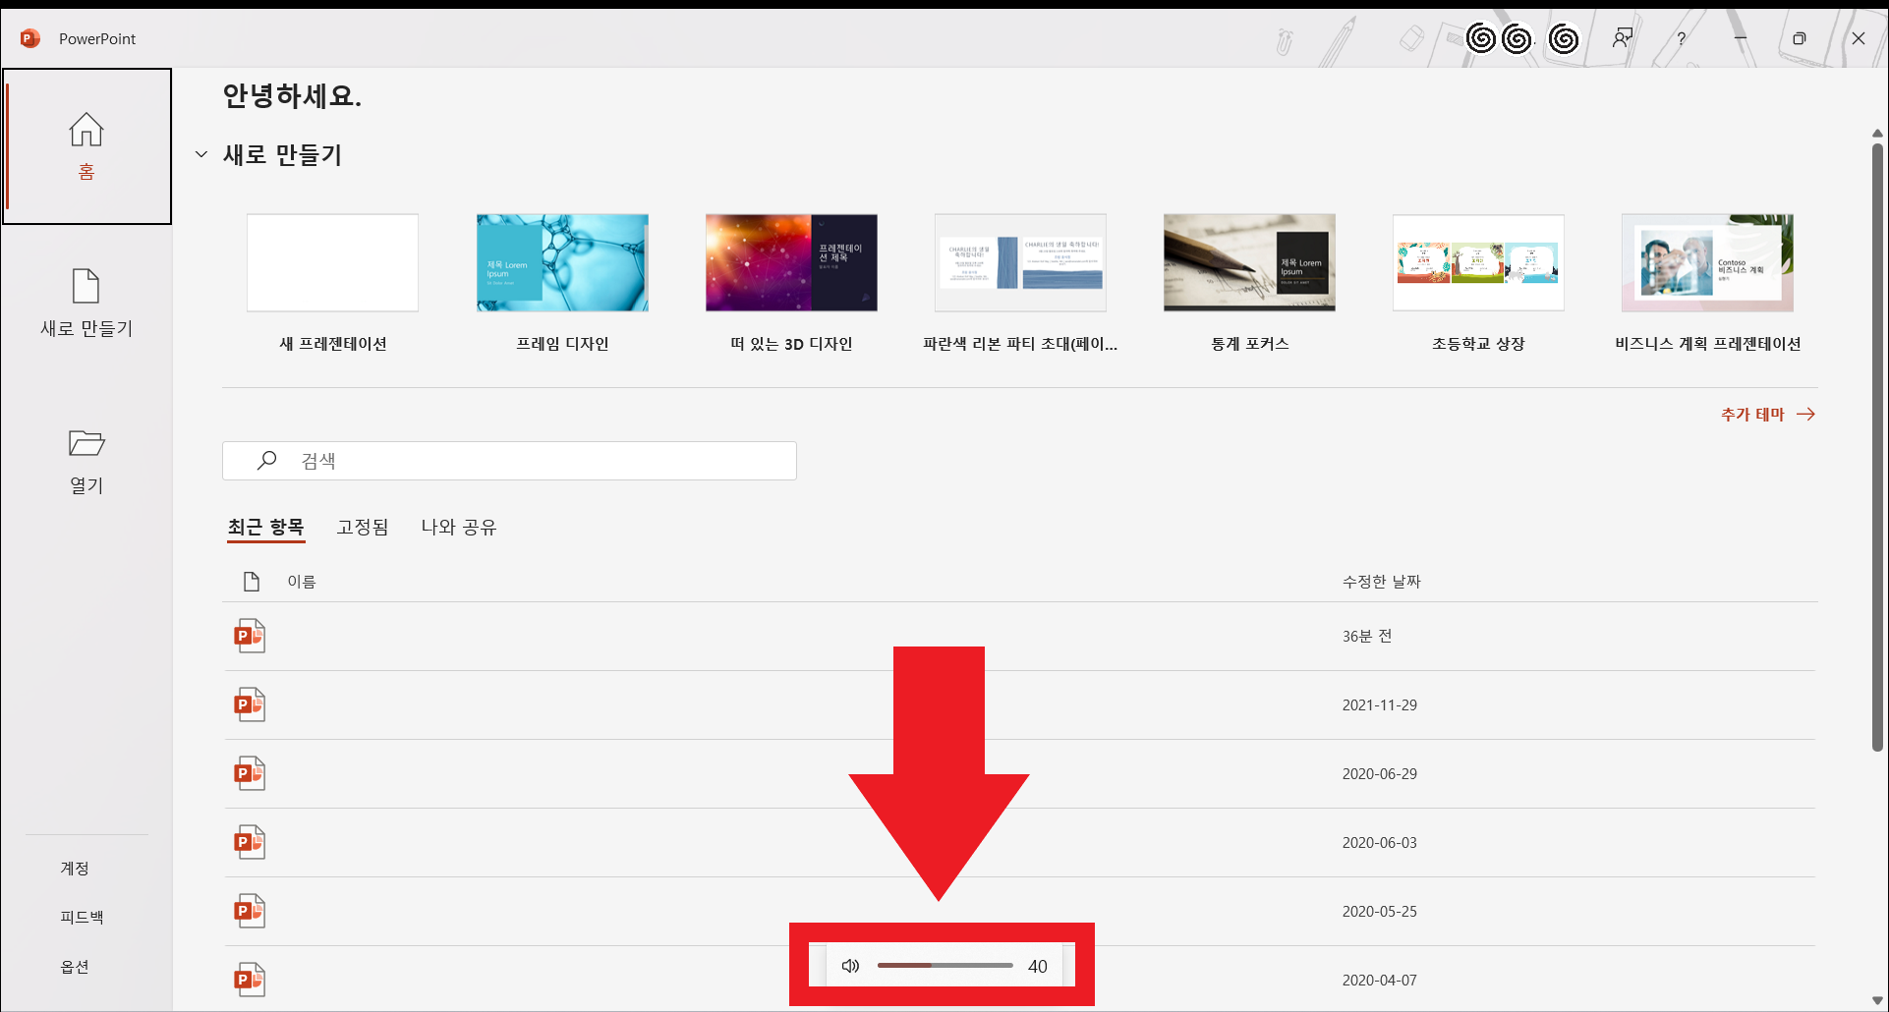Open the New (새로 만들기) sidebar page

(86, 303)
